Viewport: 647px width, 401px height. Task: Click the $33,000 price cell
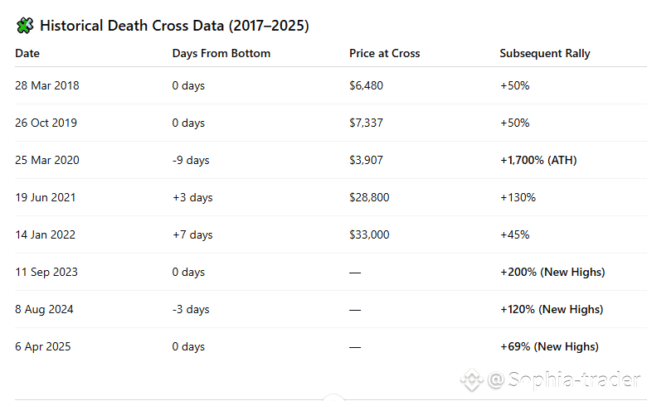pyautogui.click(x=369, y=234)
